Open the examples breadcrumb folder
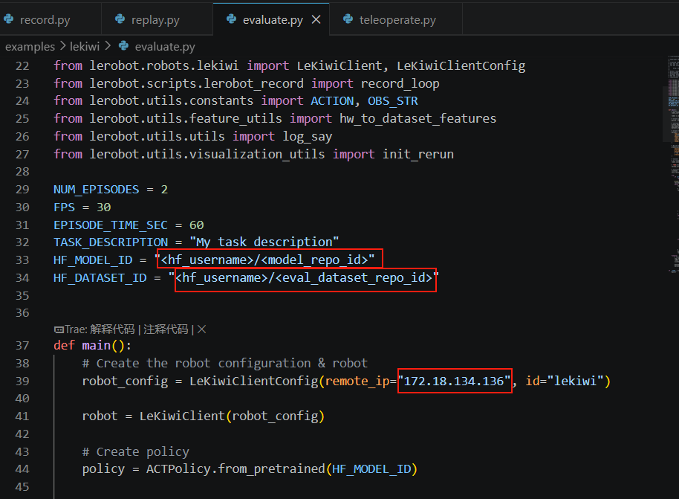The height and width of the screenshot is (499, 679). pos(30,46)
